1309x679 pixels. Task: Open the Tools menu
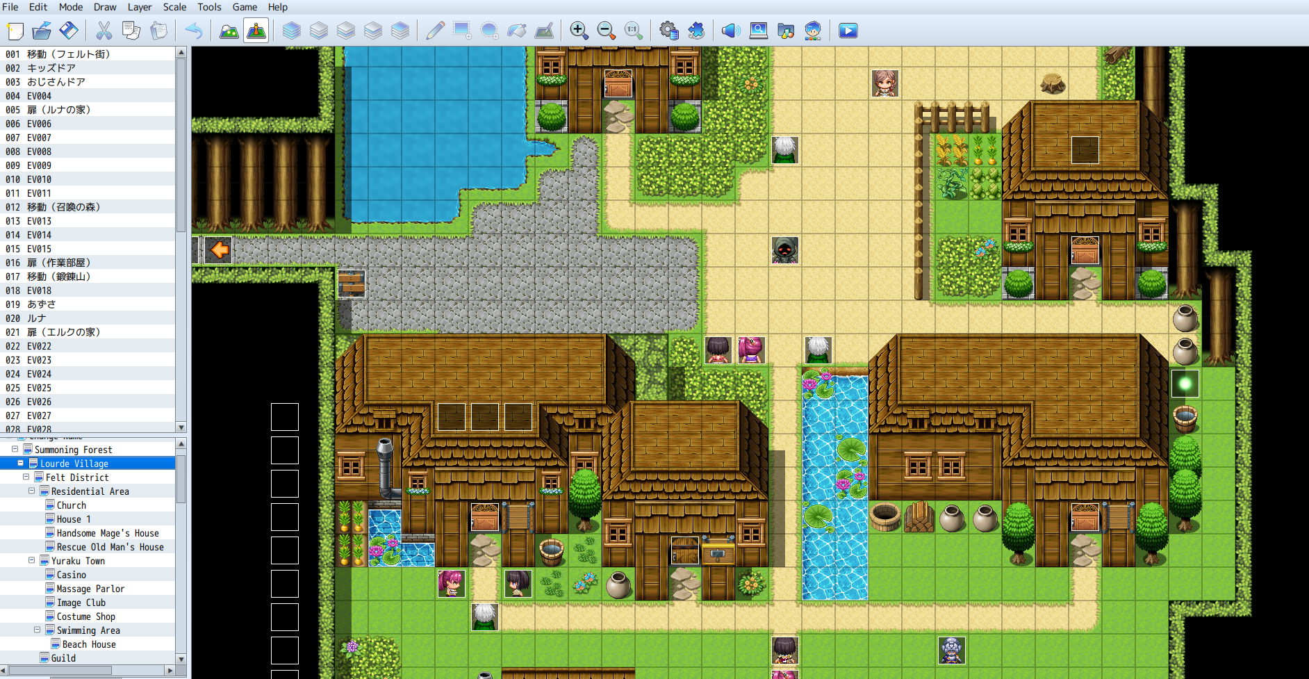[209, 7]
